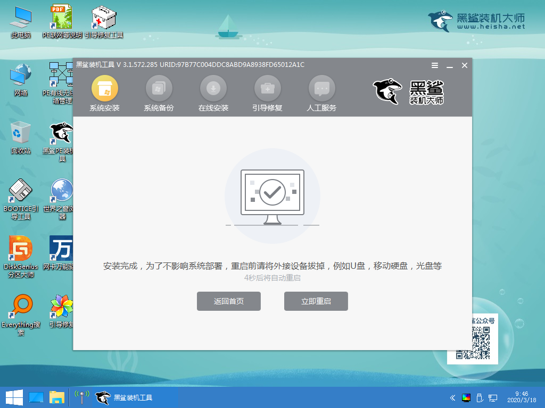Select PE有线无线网络管理 desktop icon
Viewport: 545px width, 408px height.
point(57,83)
